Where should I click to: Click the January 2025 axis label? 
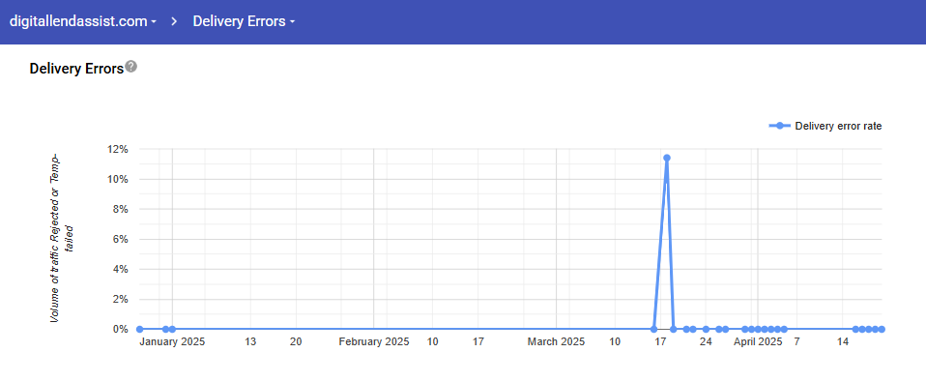pos(172,341)
